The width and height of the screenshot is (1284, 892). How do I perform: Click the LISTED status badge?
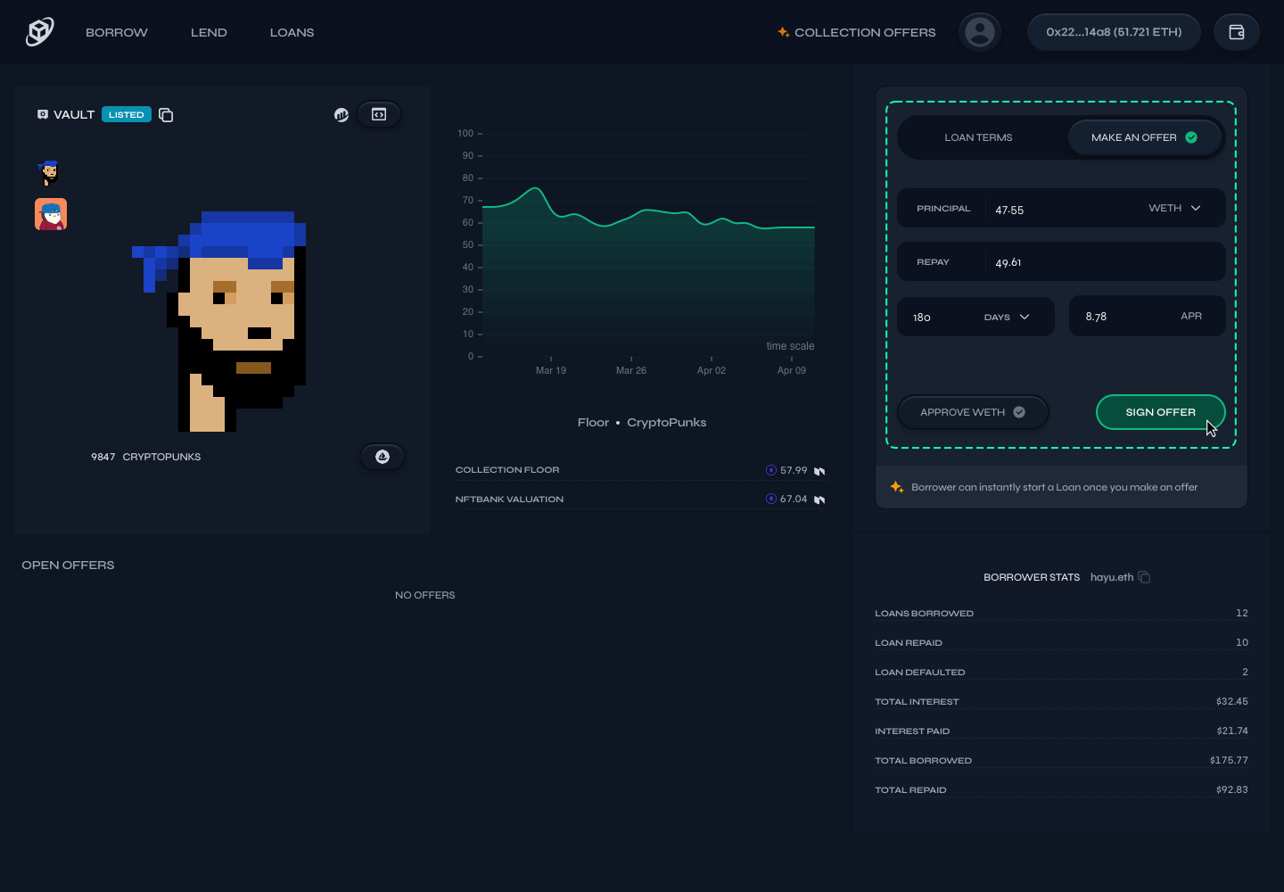point(126,114)
